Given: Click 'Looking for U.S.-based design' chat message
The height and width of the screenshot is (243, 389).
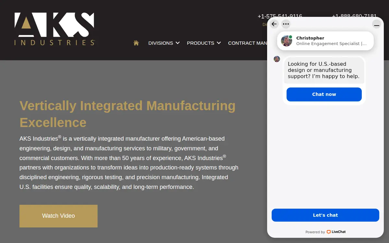Looking at the screenshot, I should pyautogui.click(x=324, y=70).
